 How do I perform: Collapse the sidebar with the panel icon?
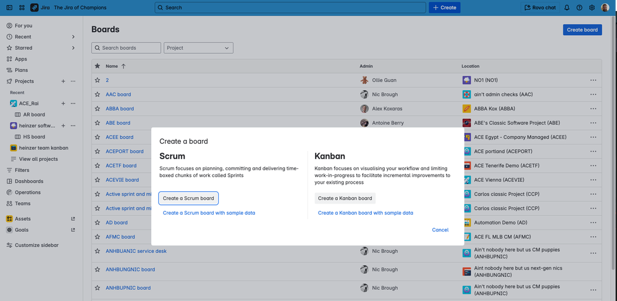point(9,7)
